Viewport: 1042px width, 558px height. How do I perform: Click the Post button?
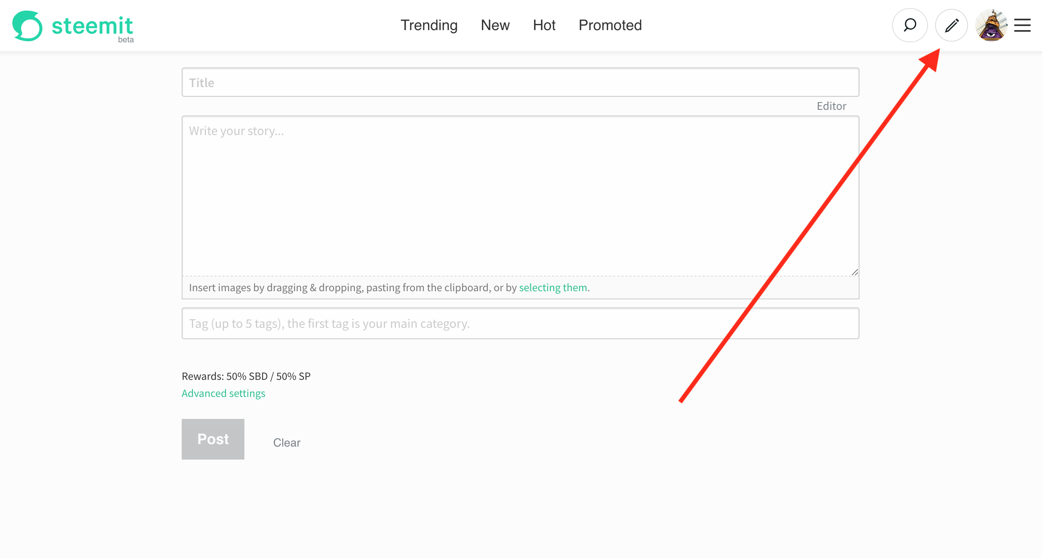pyautogui.click(x=213, y=439)
